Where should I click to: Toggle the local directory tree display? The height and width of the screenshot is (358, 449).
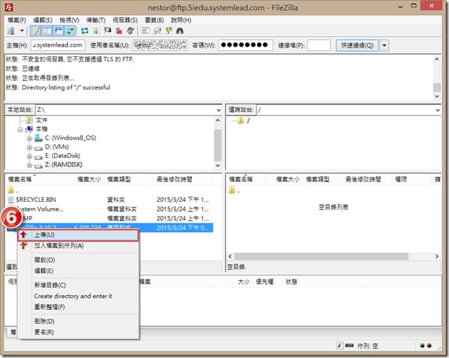[47, 30]
